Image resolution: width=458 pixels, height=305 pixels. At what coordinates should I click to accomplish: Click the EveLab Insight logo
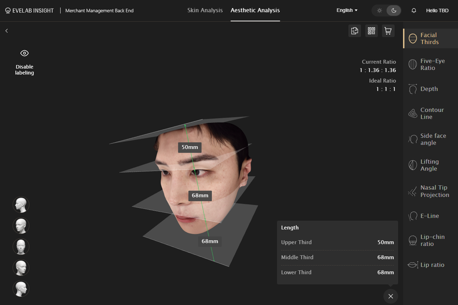[x=30, y=10]
